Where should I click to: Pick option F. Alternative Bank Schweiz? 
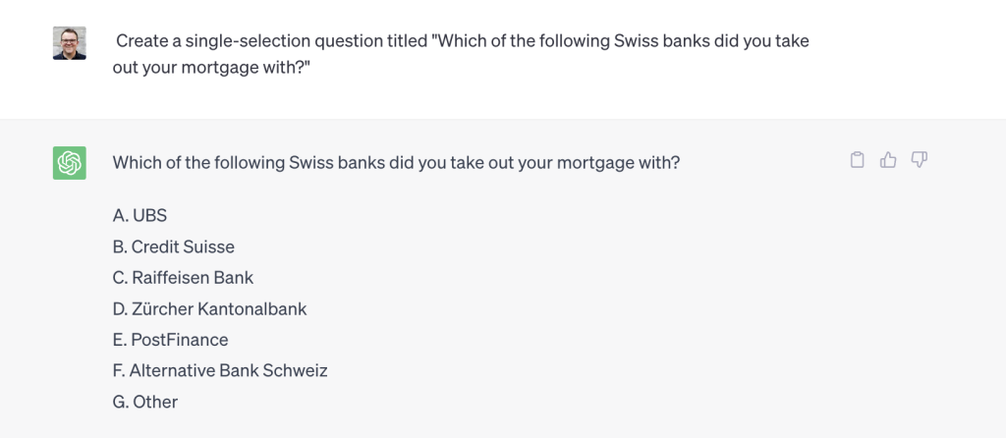pos(220,370)
